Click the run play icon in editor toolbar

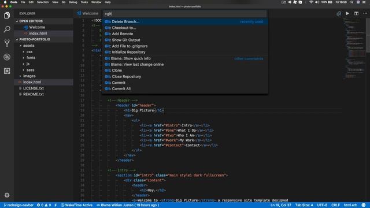[x=347, y=13]
